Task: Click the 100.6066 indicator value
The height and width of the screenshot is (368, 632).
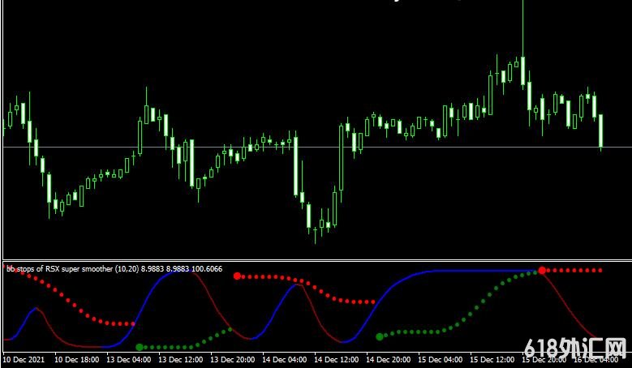Action: point(207,268)
